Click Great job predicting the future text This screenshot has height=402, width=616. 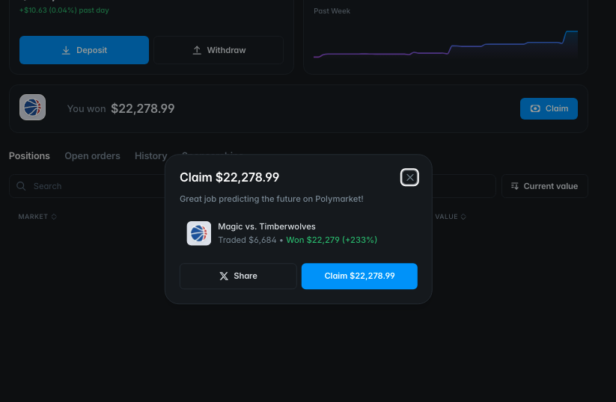(x=272, y=199)
